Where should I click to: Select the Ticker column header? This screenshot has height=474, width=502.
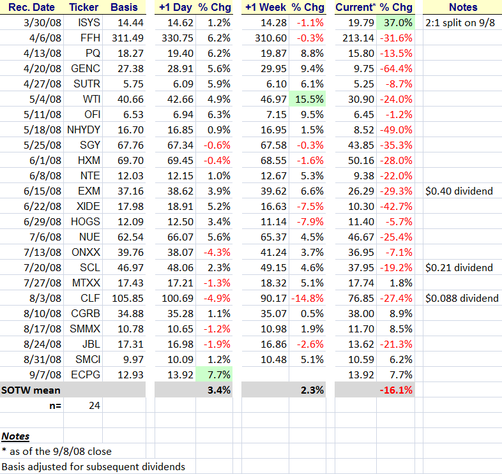tap(83, 8)
